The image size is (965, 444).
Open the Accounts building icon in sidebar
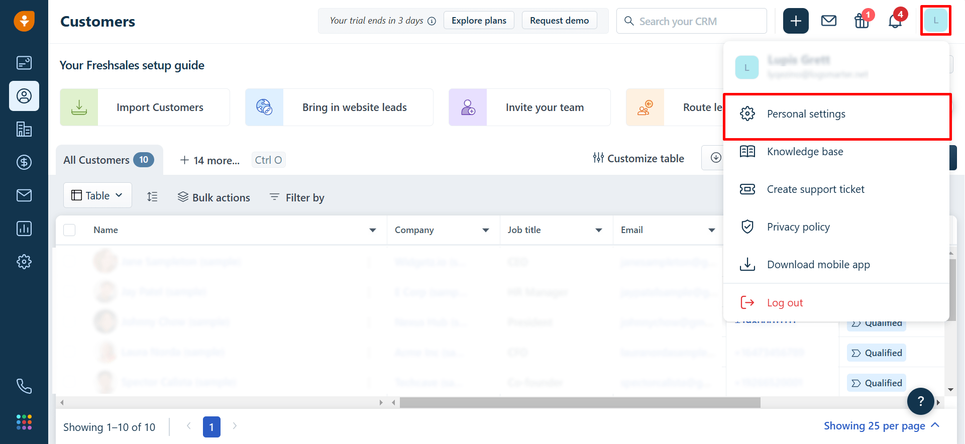pyautogui.click(x=24, y=129)
